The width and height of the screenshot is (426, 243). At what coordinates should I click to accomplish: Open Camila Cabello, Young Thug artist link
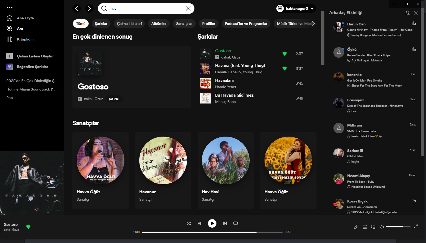(239, 72)
